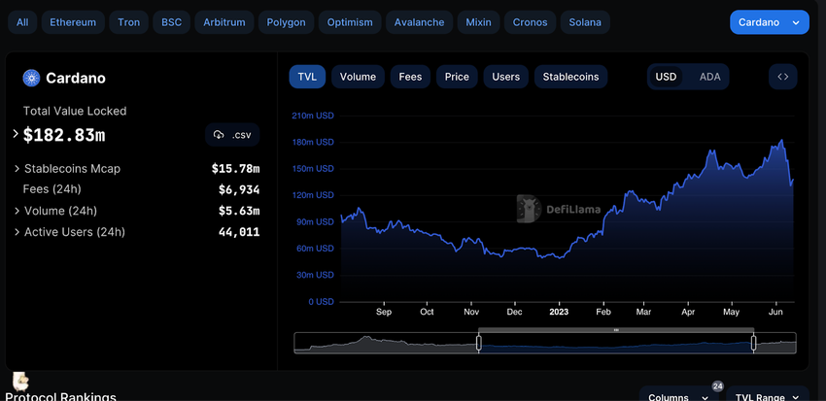Click the left handle of the chart range slider
826x401 pixels.
(479, 343)
